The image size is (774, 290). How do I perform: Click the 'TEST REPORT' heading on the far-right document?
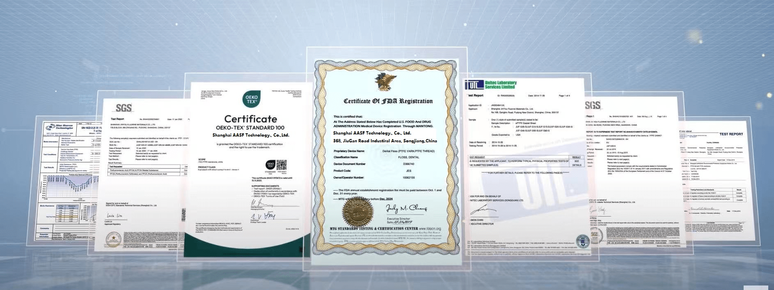coord(731,134)
